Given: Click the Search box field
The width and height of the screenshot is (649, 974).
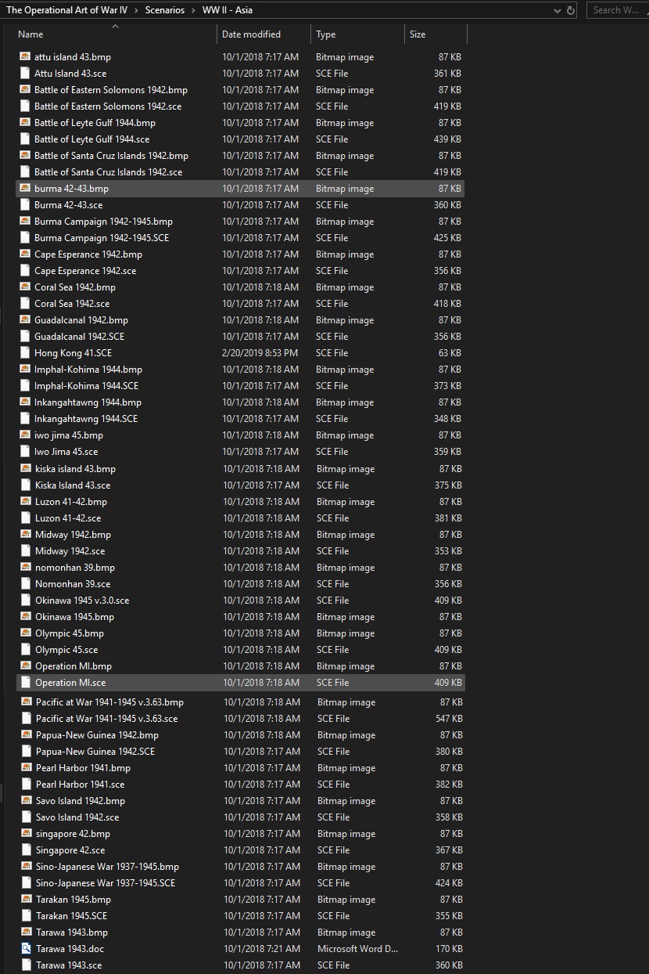Looking at the screenshot, I should pos(616,10).
